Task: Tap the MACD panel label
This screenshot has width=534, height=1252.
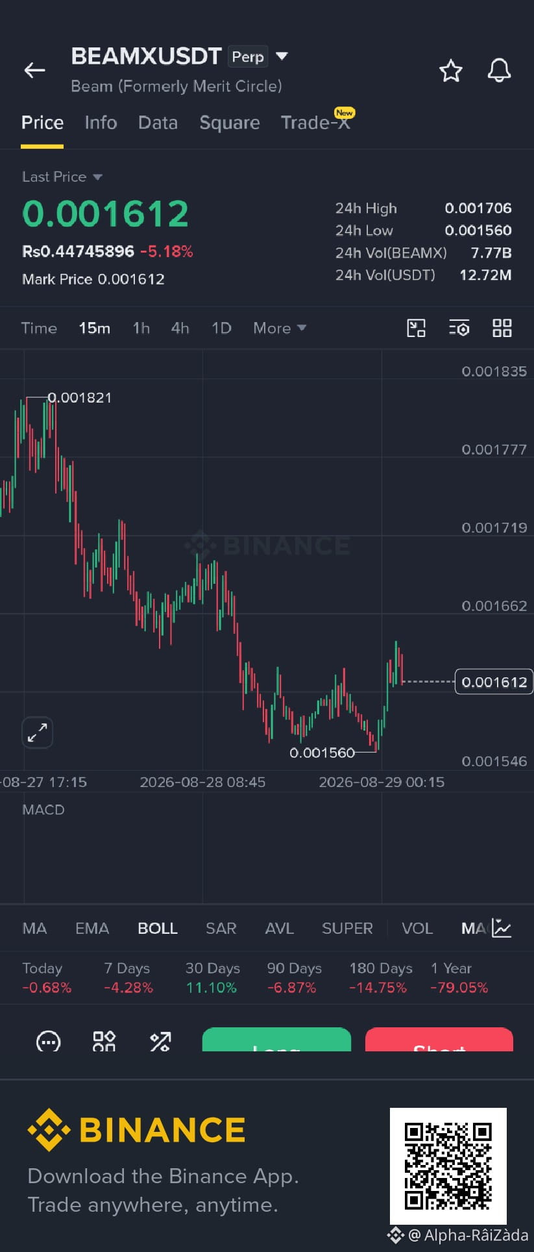Action: 43,810
